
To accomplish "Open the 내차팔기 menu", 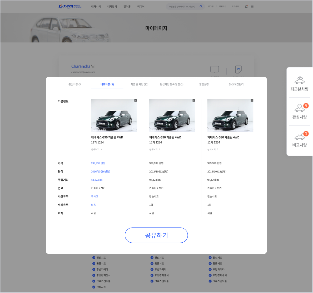I will tap(112, 7).
